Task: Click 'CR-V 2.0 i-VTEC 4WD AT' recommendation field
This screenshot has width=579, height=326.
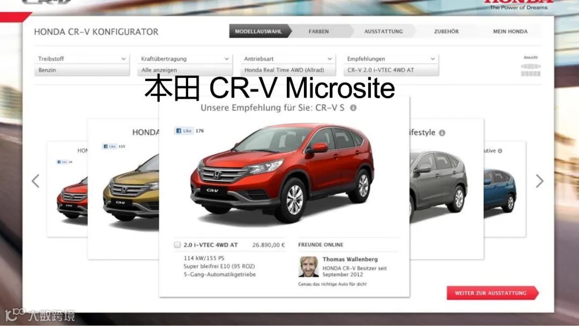Action: pos(391,70)
